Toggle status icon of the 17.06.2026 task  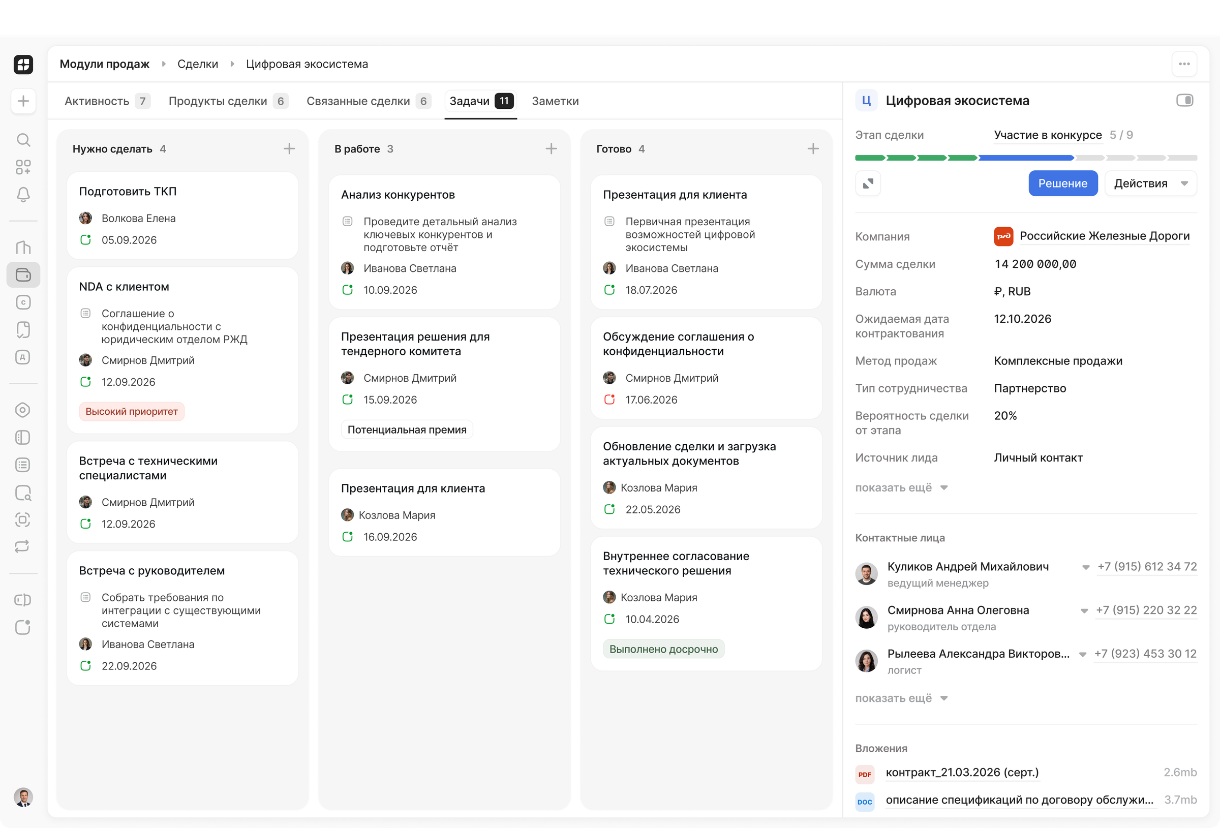point(609,400)
